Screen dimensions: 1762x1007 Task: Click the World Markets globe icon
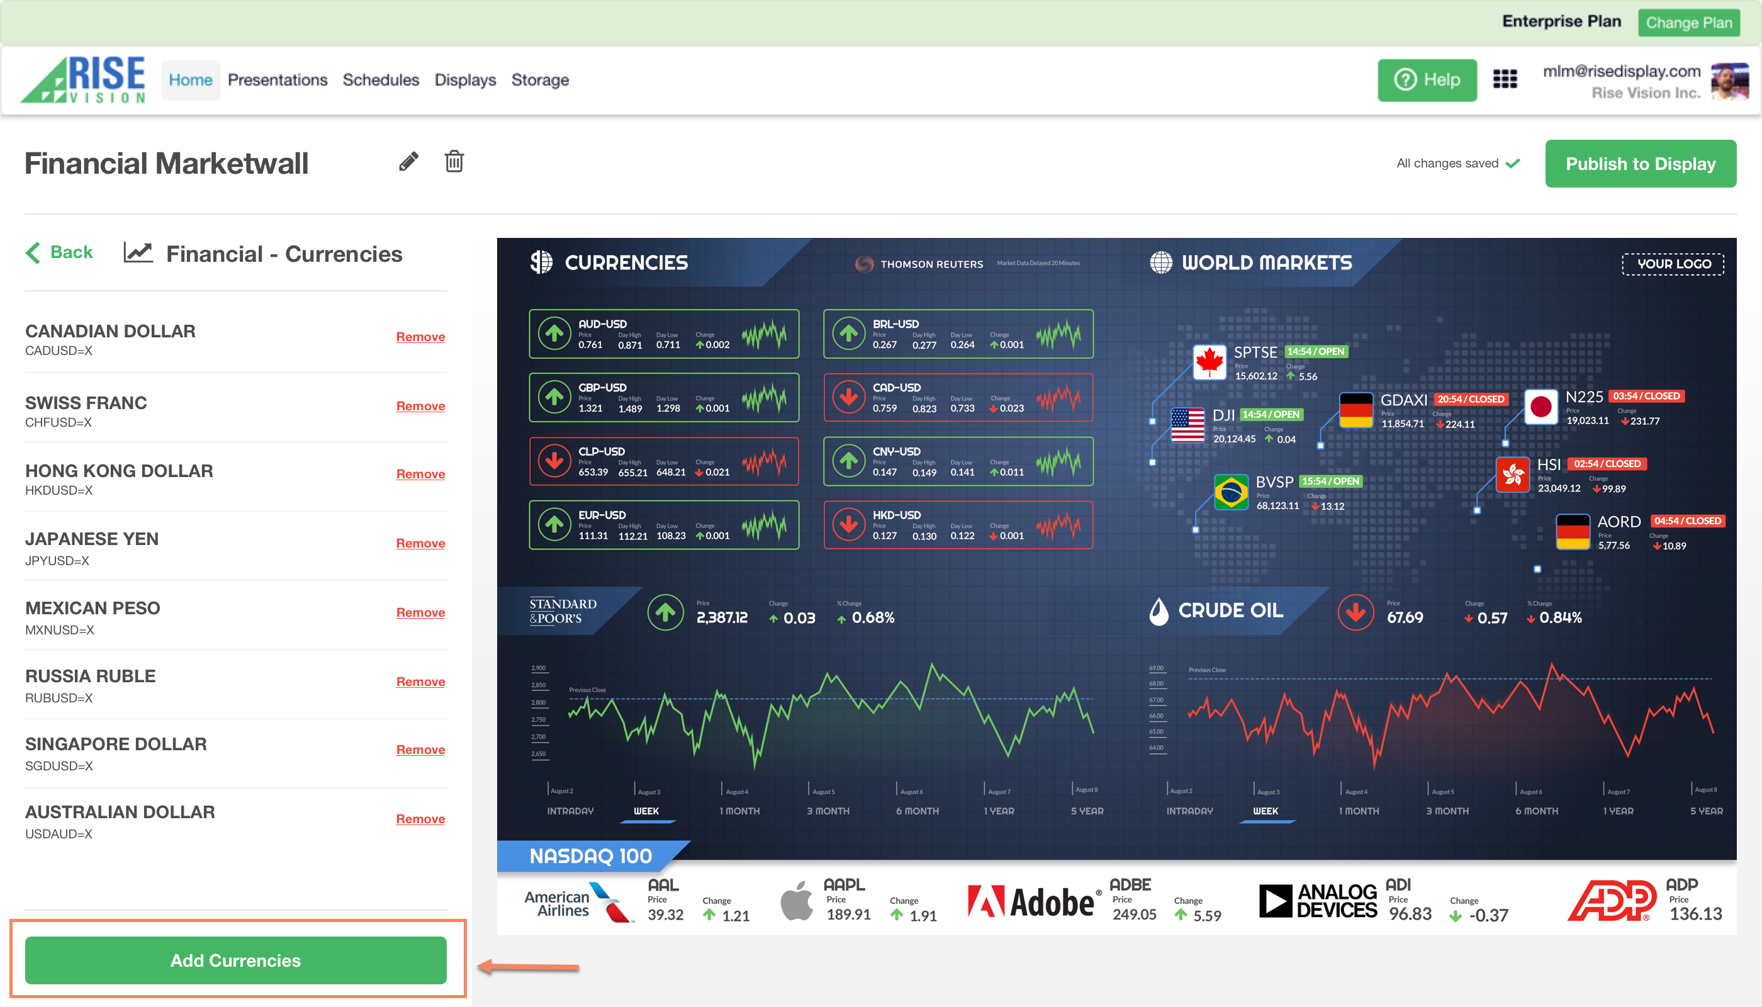tap(1161, 263)
